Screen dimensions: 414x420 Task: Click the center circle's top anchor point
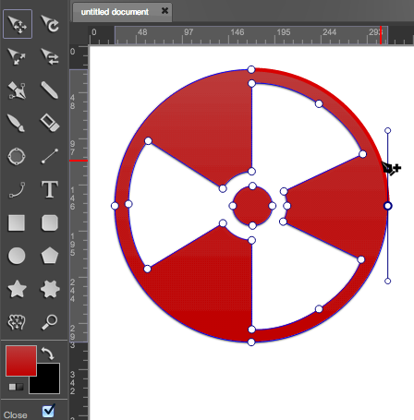252,186
